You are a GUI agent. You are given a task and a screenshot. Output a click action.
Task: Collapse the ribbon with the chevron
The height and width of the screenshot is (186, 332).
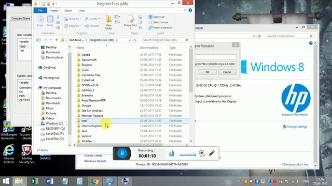185,10
